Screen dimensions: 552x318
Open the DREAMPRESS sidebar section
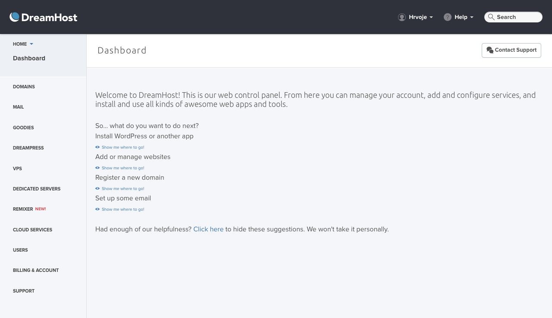[28, 148]
